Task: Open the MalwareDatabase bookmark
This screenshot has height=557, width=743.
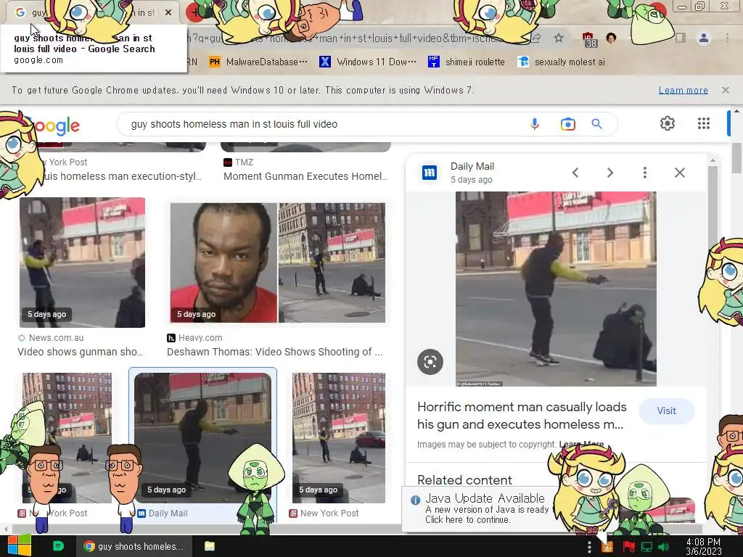Action: [x=259, y=62]
